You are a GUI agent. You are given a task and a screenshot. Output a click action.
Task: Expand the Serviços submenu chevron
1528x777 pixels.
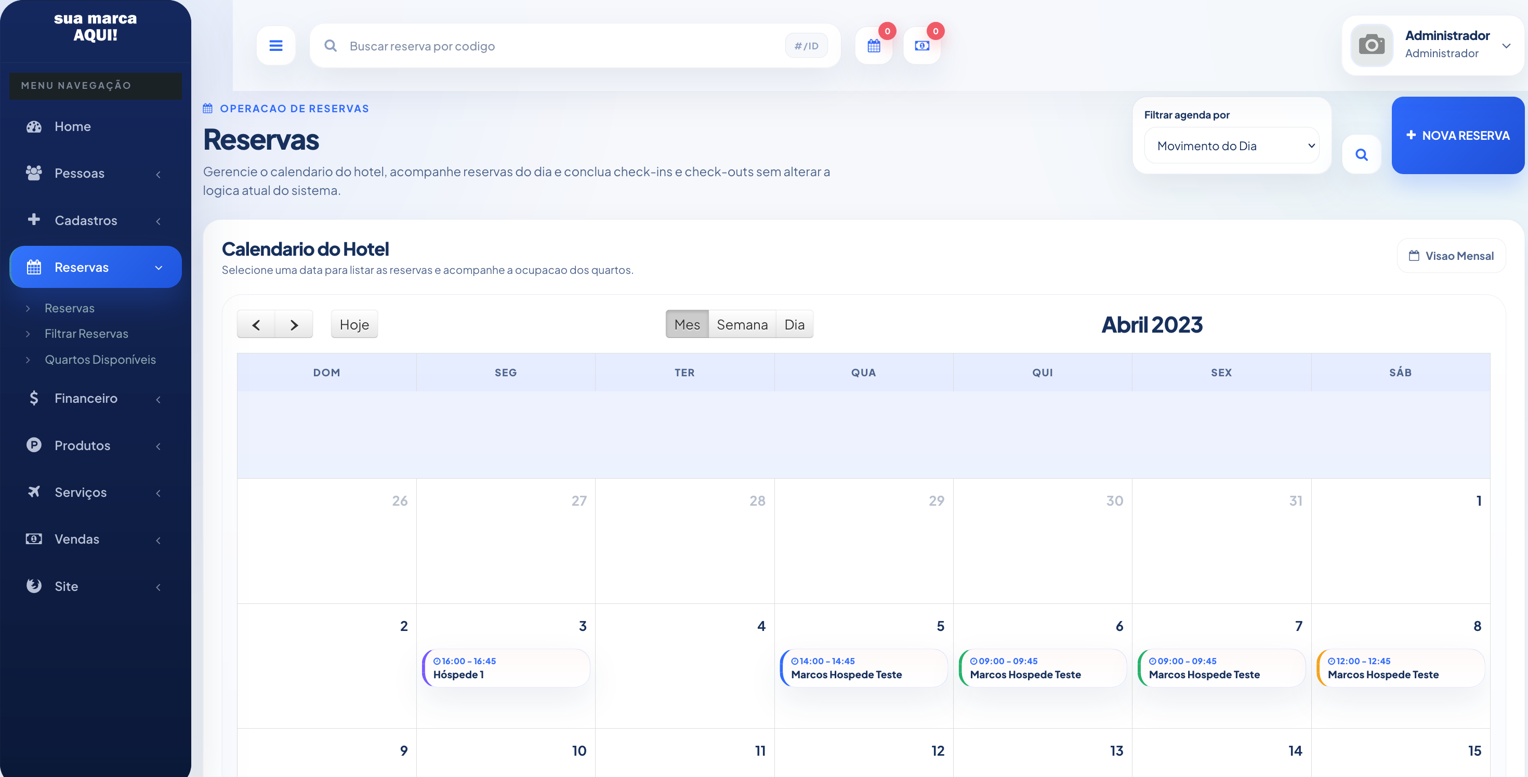(x=159, y=493)
